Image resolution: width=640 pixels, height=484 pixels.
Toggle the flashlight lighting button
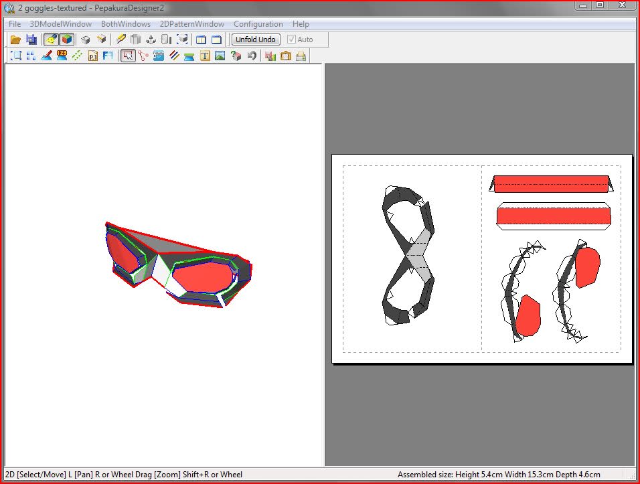click(51, 39)
